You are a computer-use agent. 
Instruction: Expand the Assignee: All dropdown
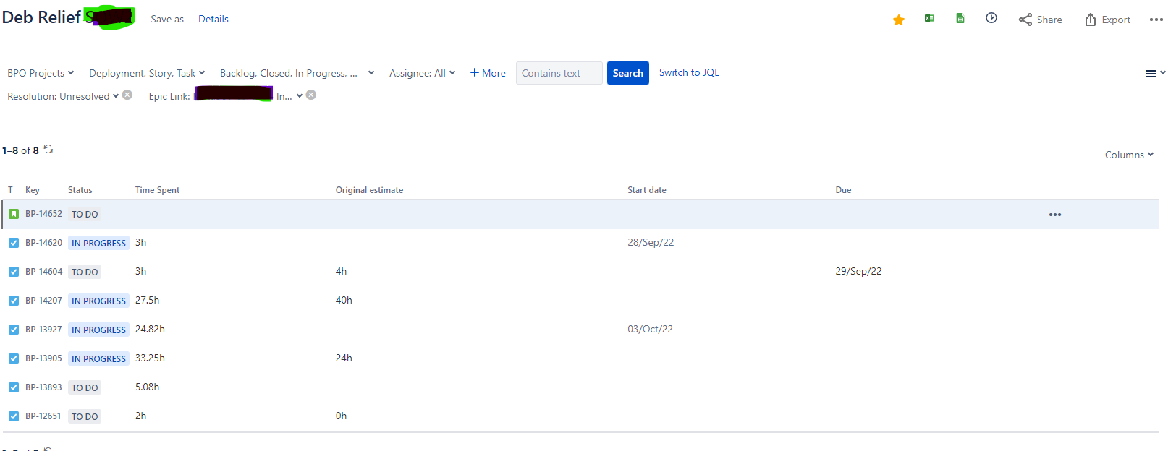[x=422, y=73]
